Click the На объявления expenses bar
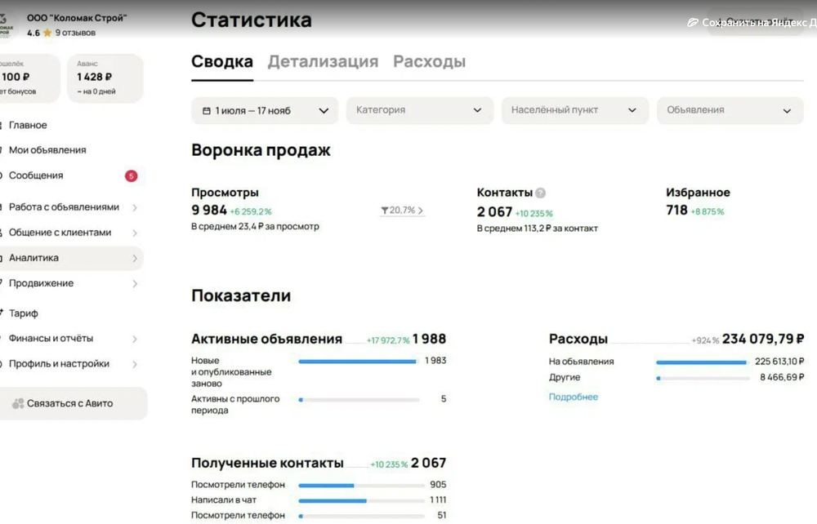Viewport: 817px width, 524px height. [x=703, y=362]
